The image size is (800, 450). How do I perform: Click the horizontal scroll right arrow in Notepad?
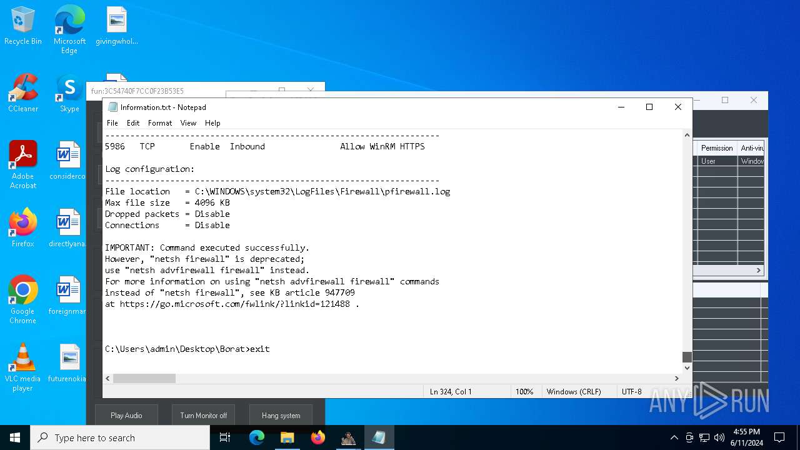pos(676,378)
